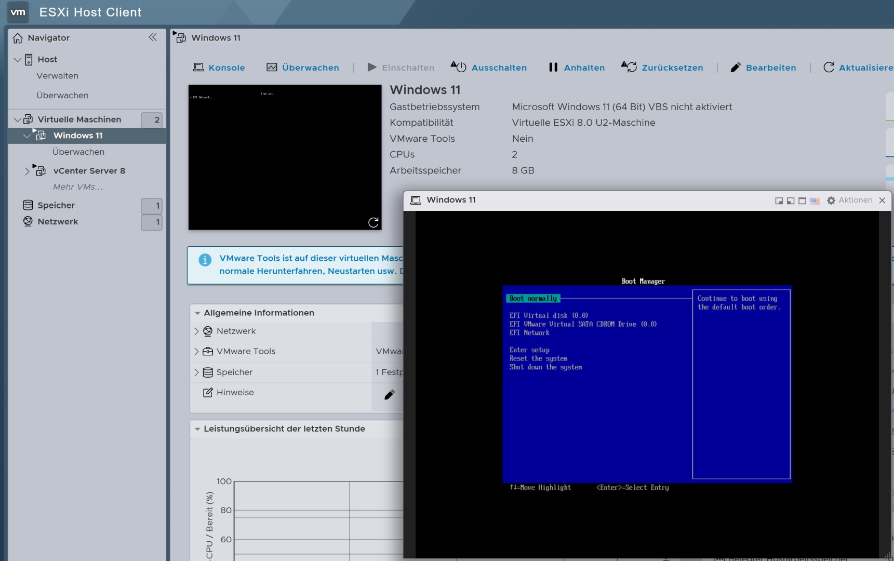894x561 pixels.
Task: Click the Virtuelle Maschinen icon
Action: point(28,119)
